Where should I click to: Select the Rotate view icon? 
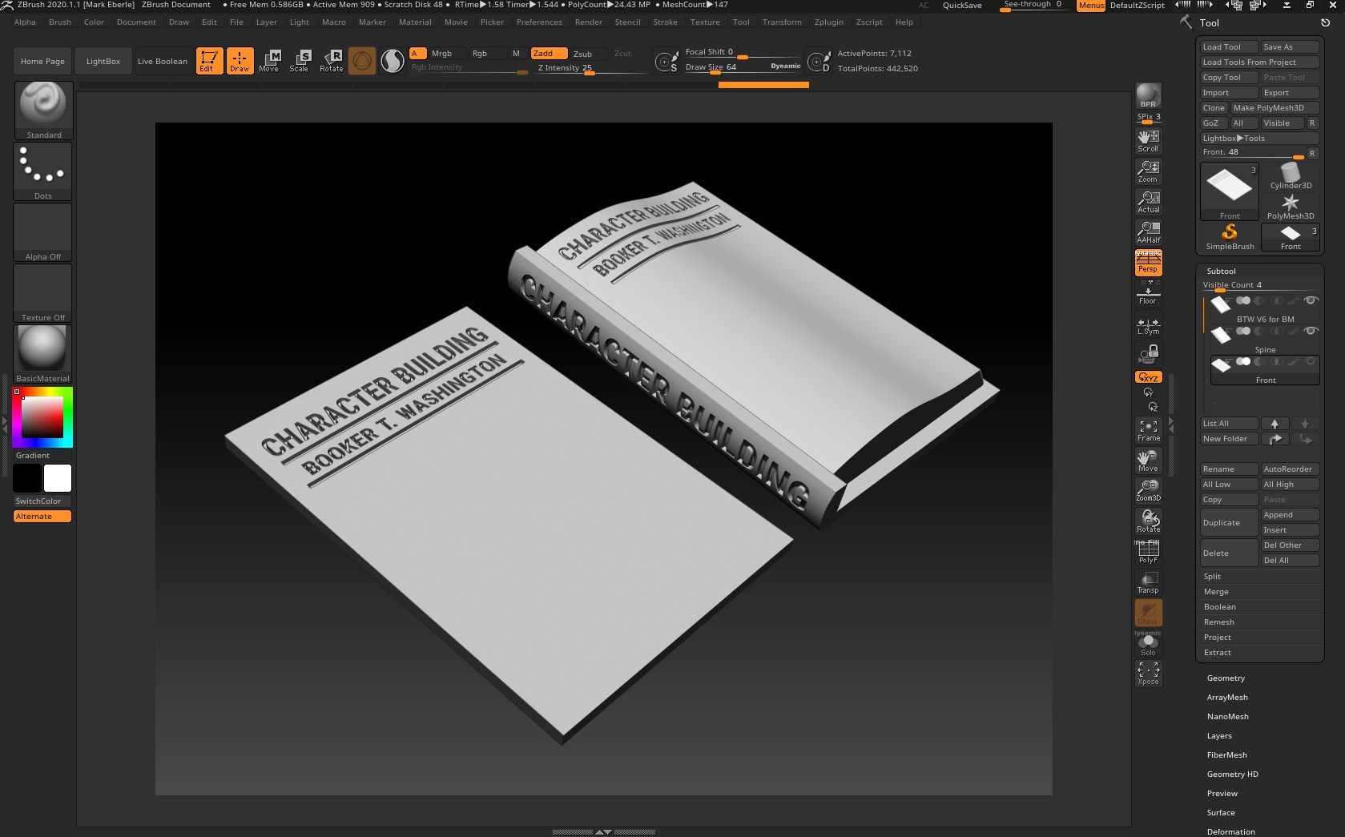(x=1148, y=521)
